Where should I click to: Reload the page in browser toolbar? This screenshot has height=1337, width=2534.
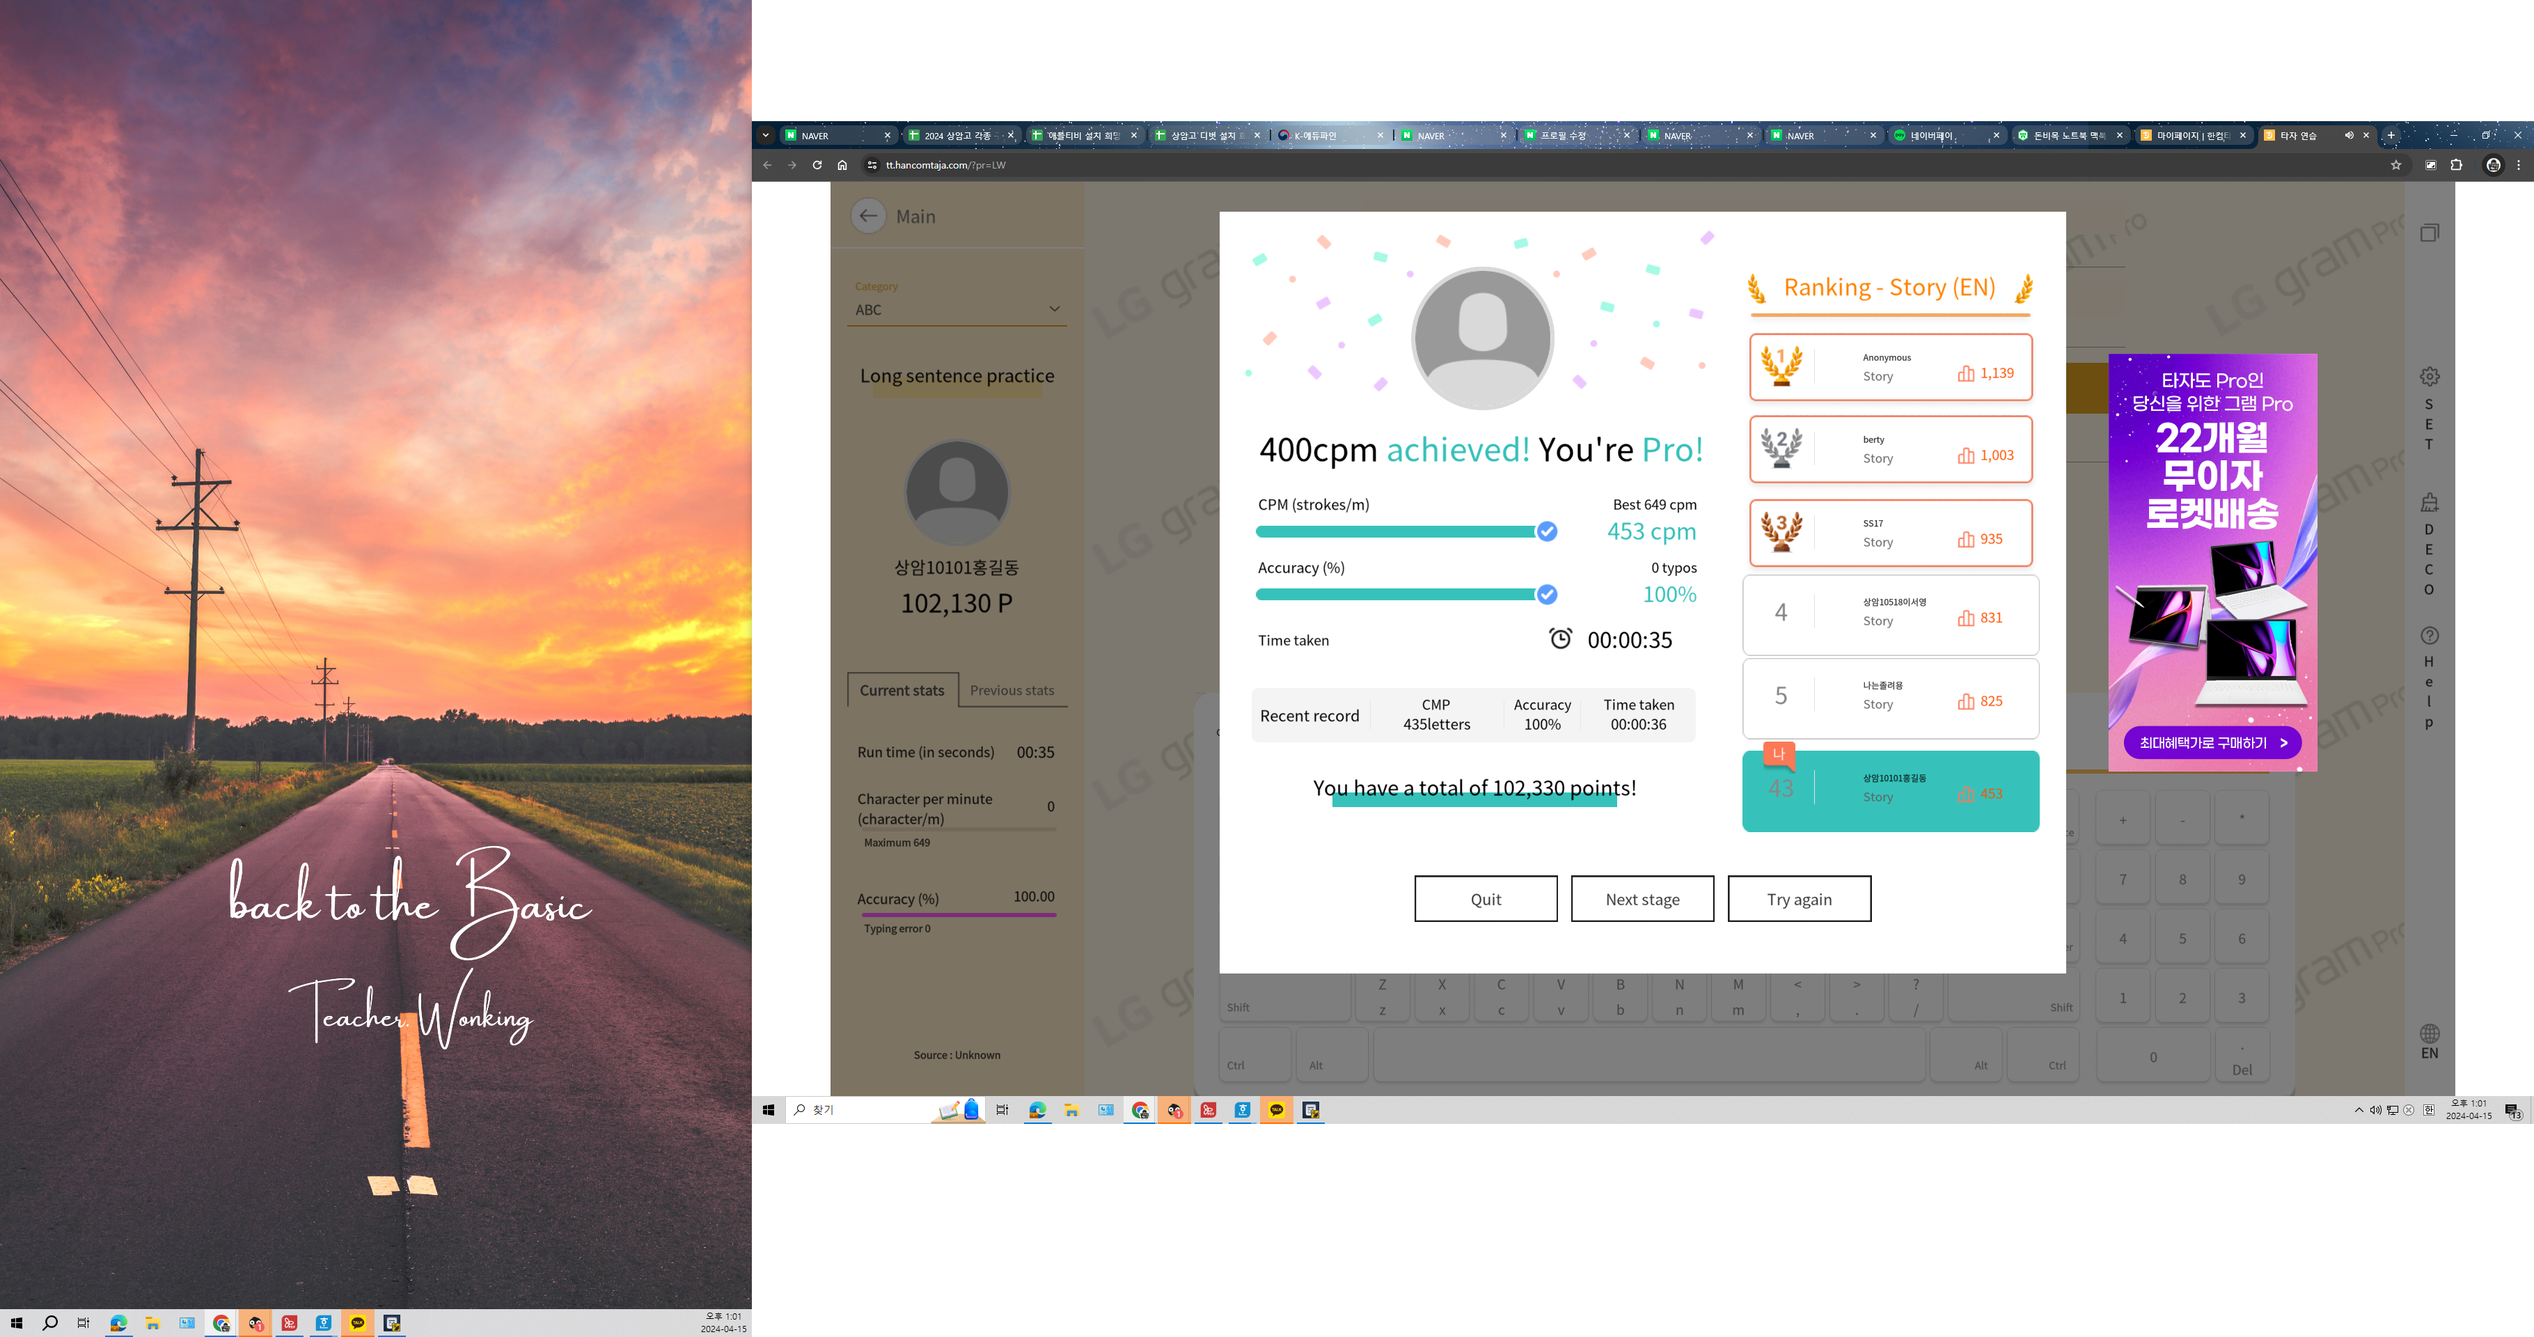(x=817, y=165)
